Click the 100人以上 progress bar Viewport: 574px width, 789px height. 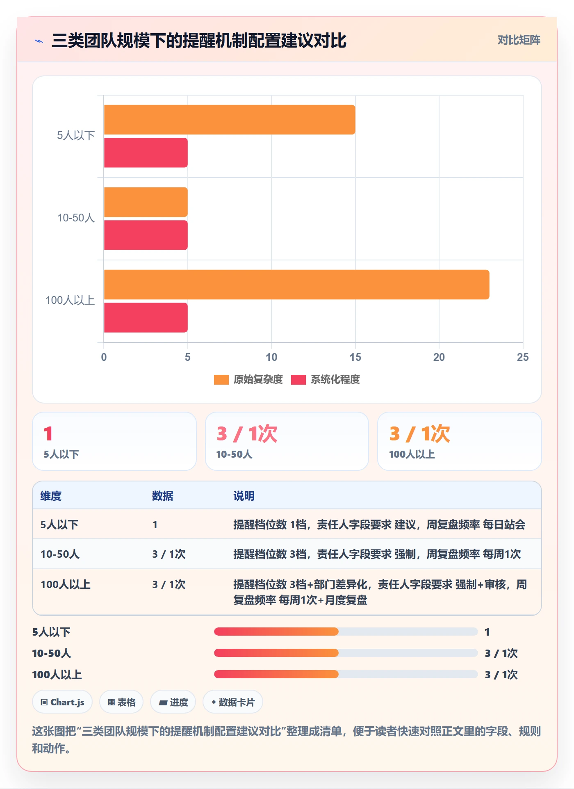coord(346,674)
